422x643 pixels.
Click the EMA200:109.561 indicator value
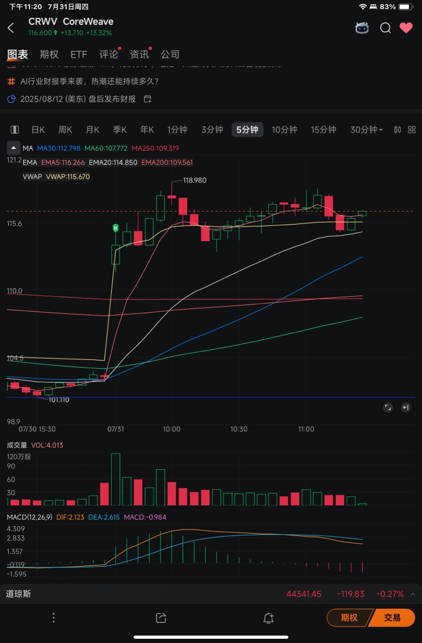pyautogui.click(x=167, y=163)
